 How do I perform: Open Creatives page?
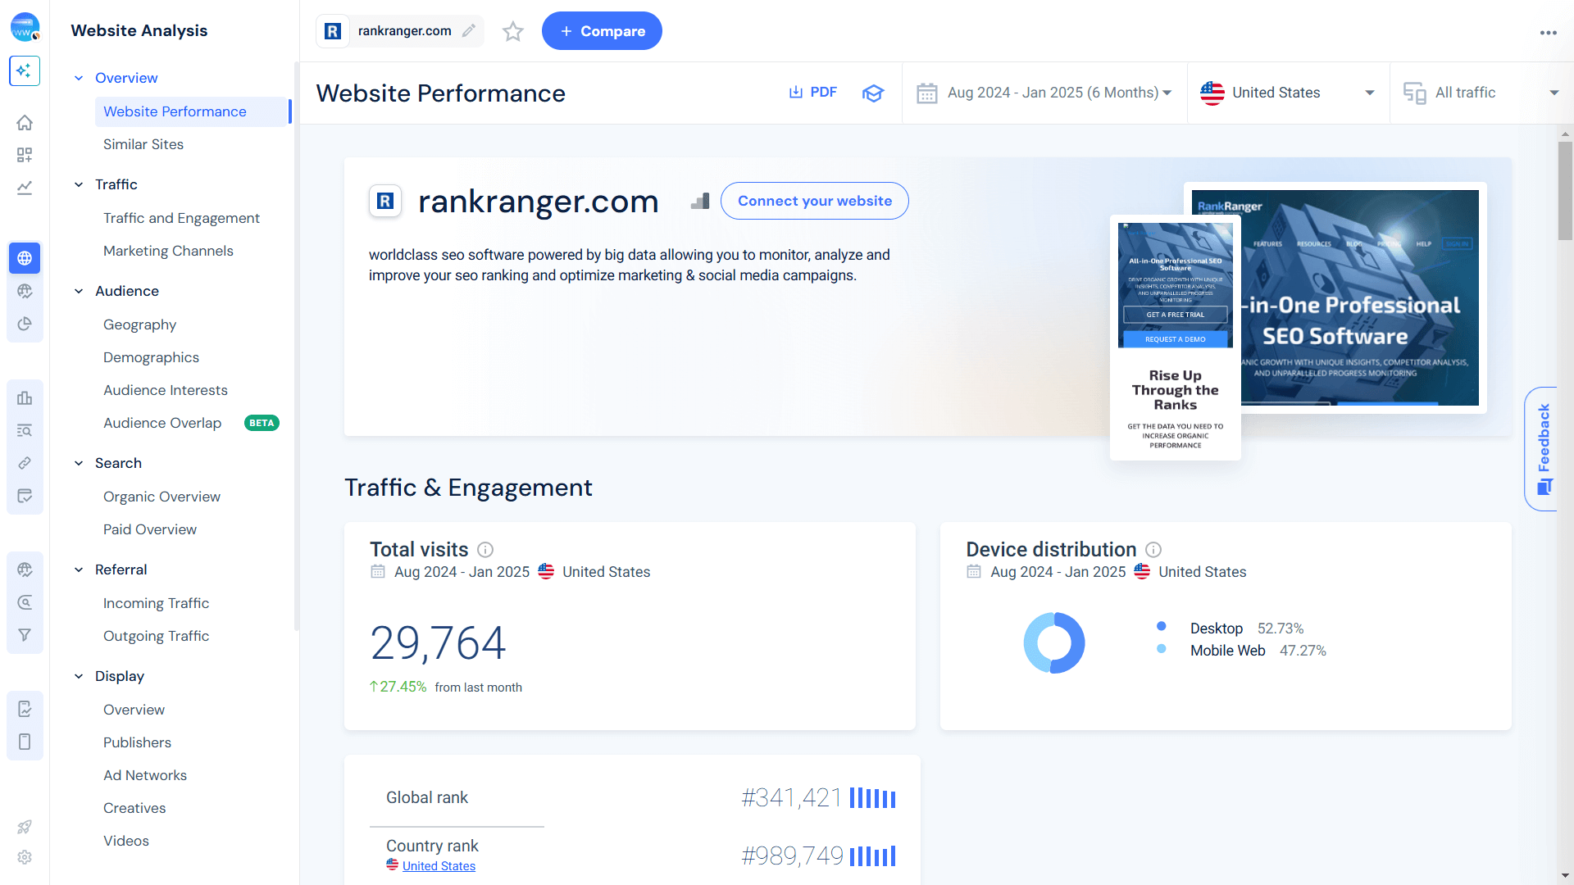(134, 808)
